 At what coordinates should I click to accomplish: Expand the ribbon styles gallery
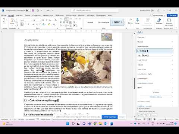125,25
